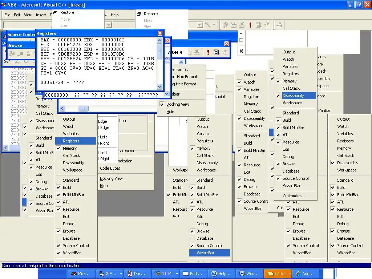372x279 pixels.
Task: Click the magic wand icon in main toolbar
Action: coord(208,25)
